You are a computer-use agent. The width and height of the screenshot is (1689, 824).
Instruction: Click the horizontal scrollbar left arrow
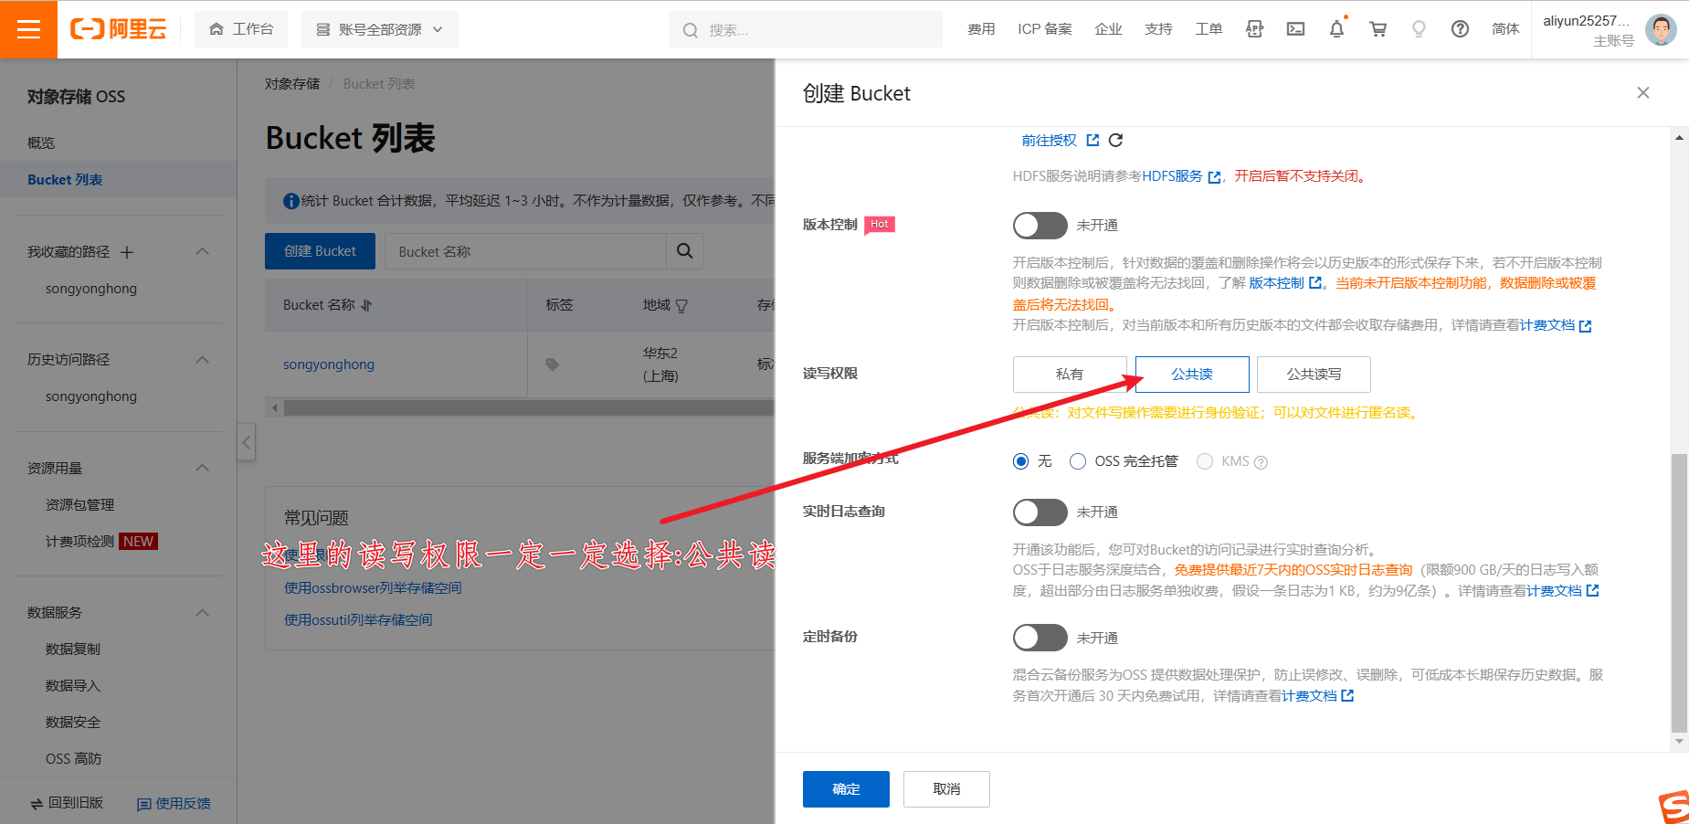pos(274,407)
